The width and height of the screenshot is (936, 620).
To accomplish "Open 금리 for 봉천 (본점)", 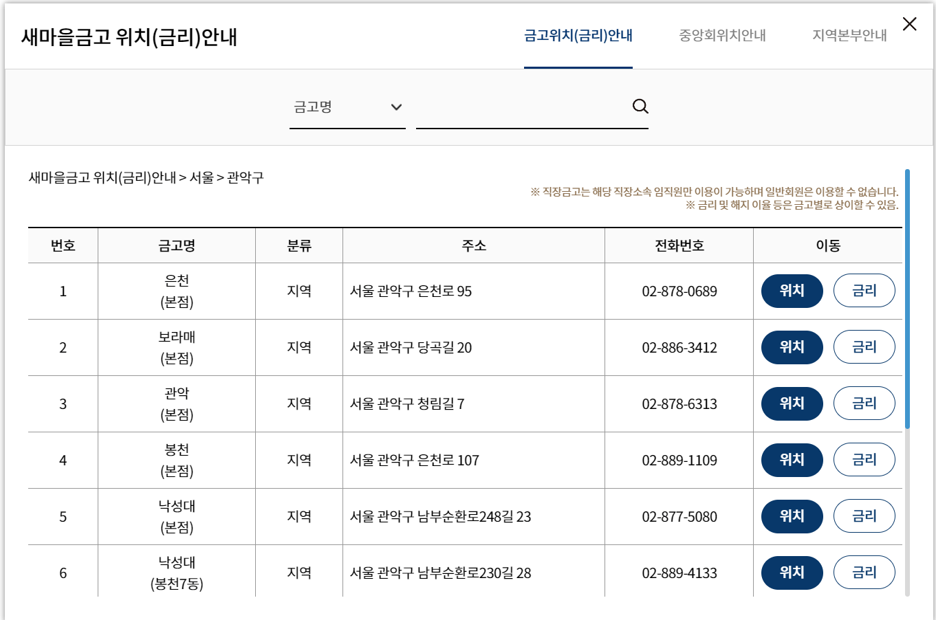I will point(864,460).
